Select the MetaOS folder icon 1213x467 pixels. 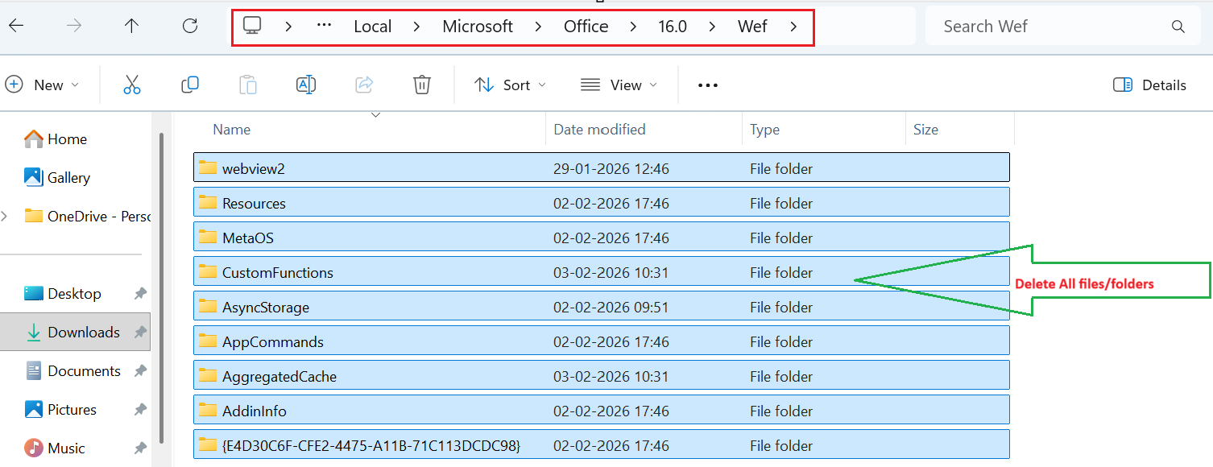(x=209, y=237)
